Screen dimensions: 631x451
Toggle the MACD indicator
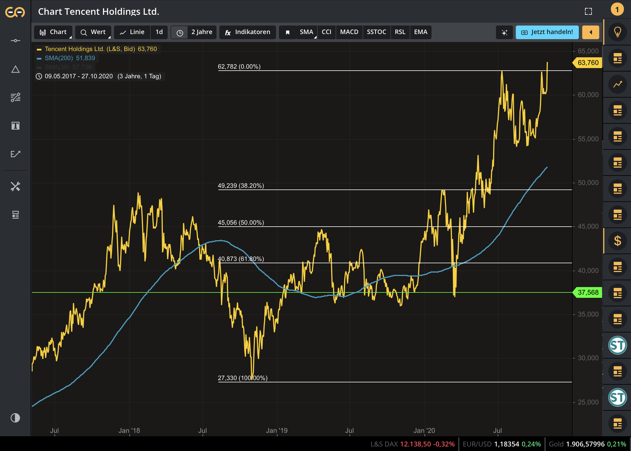coord(349,32)
